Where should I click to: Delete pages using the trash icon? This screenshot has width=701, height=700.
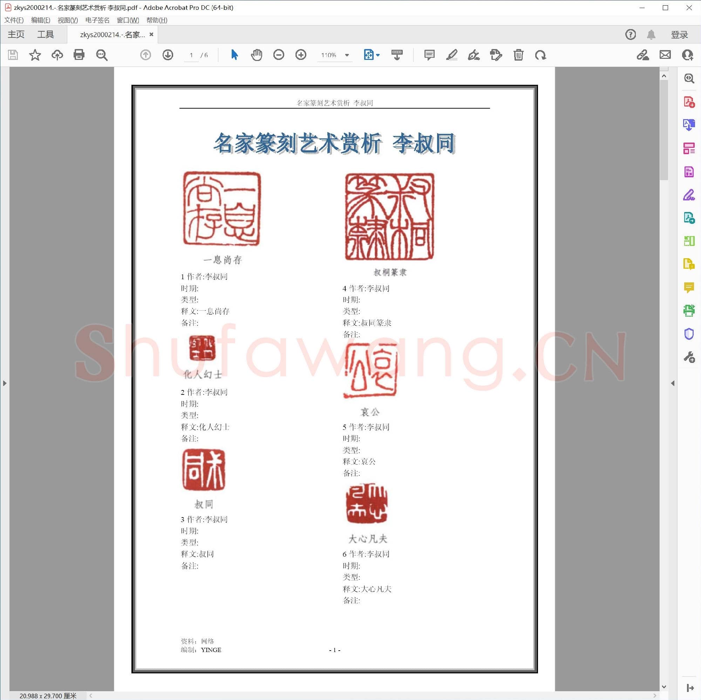[518, 55]
